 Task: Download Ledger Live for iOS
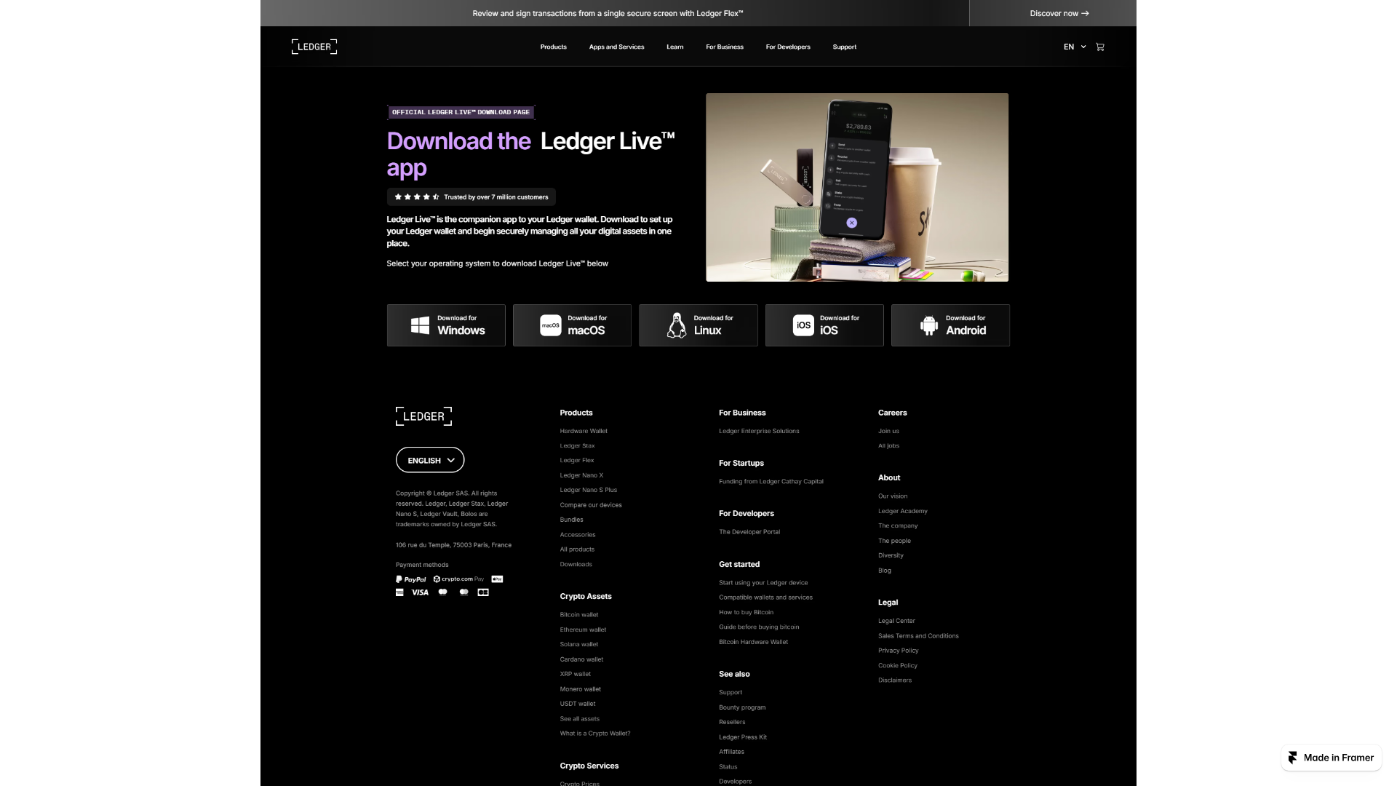(824, 325)
